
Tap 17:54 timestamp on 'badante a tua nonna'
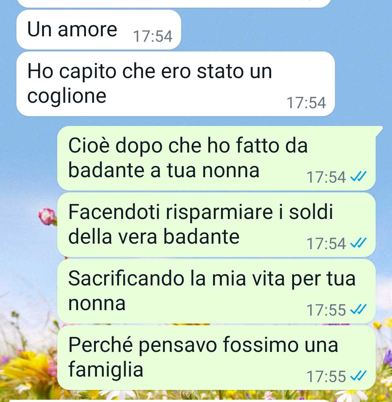pyautogui.click(x=326, y=177)
